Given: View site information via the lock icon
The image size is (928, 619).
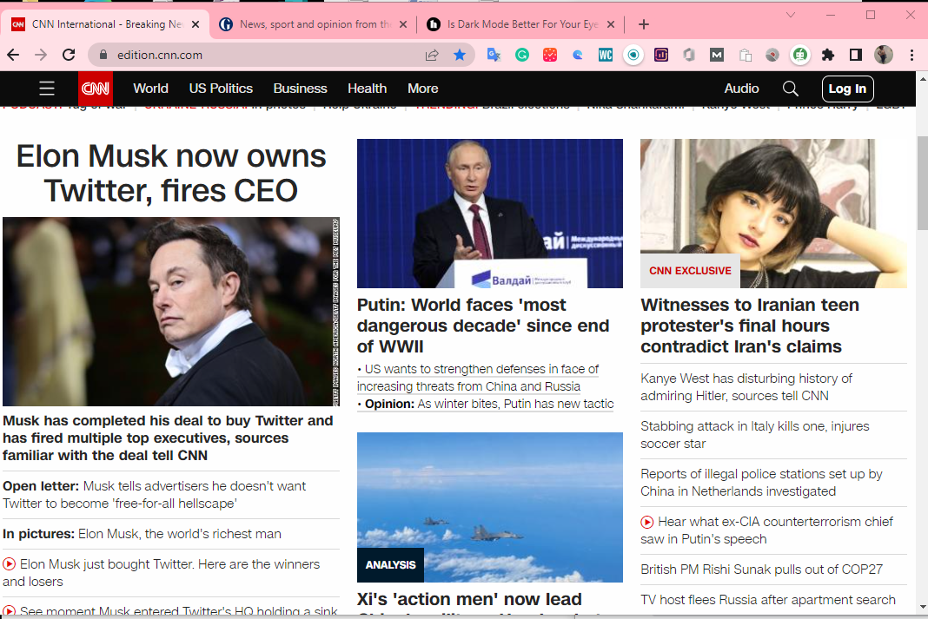Looking at the screenshot, I should (103, 55).
